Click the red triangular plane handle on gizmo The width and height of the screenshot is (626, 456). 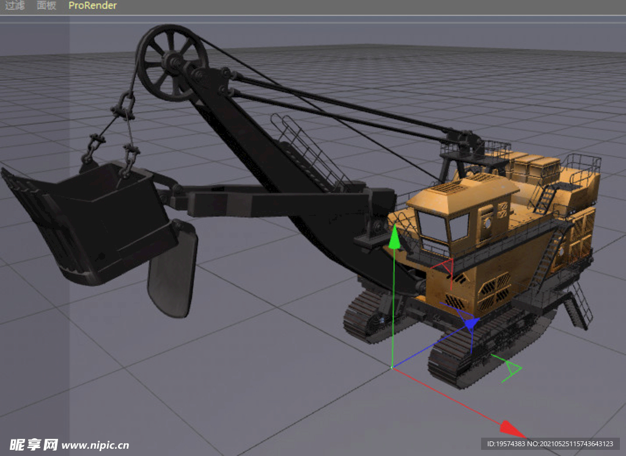[x=444, y=267]
